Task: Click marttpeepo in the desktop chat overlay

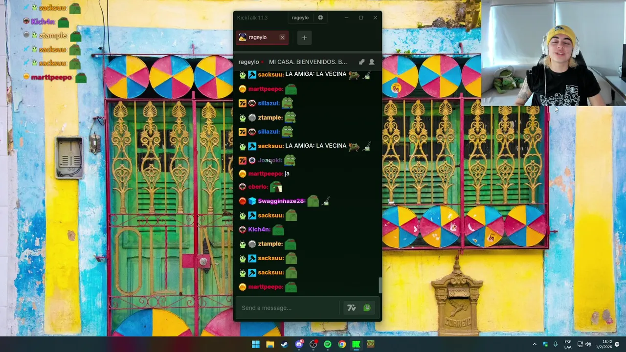Action: (x=51, y=77)
